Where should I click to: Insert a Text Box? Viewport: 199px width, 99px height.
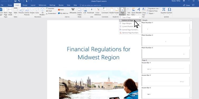tap(129, 11)
